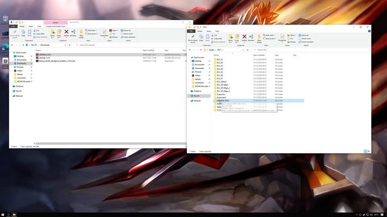Viewport: 387px width, 217px height.
Task: Click Properties icon in Downloads window ribbon
Action: point(105,33)
